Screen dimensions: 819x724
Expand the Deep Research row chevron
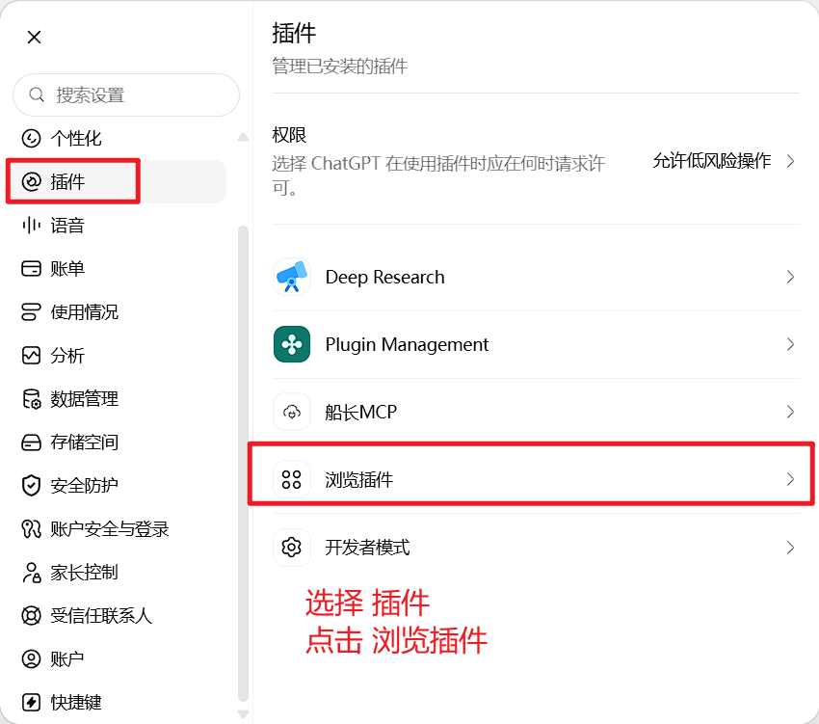pos(790,277)
